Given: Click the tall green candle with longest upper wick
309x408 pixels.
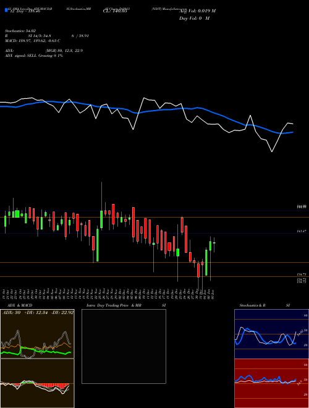Looking at the screenshot, I should [101, 220].
